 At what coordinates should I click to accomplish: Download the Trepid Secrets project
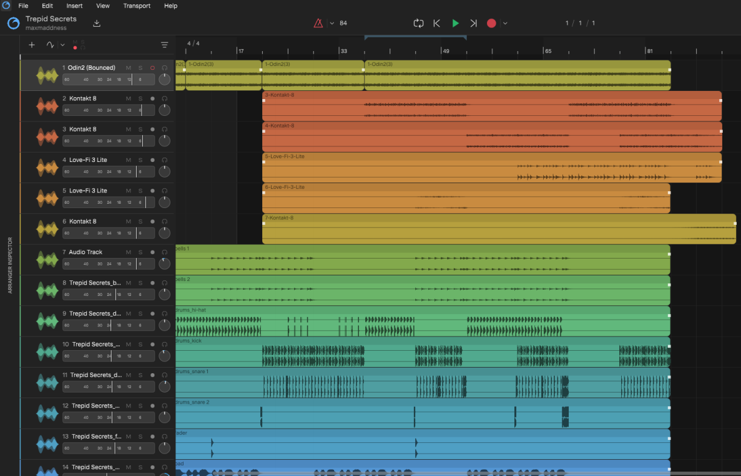[96, 23]
